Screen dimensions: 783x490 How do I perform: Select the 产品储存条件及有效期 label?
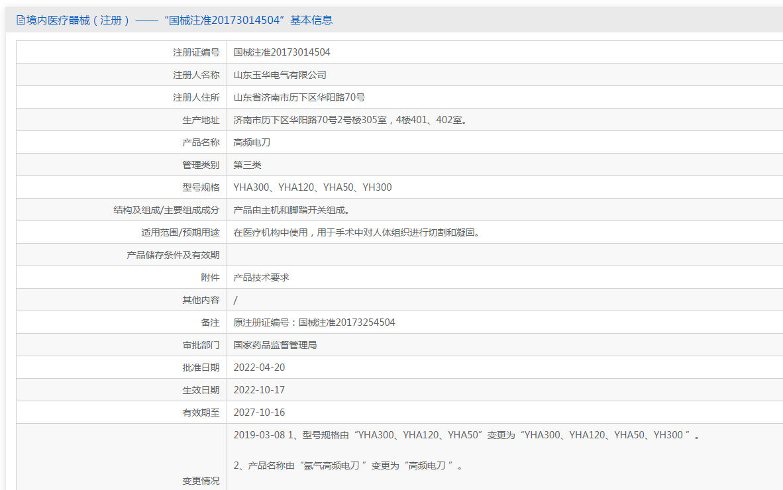173,255
